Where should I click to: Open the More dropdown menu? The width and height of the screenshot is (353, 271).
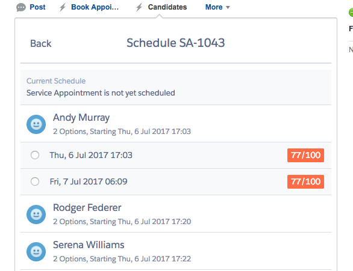coord(217,7)
